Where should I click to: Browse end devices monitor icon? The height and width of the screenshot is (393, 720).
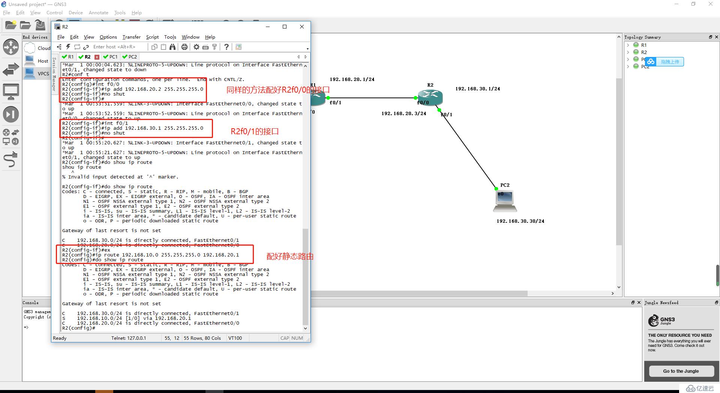point(10,92)
